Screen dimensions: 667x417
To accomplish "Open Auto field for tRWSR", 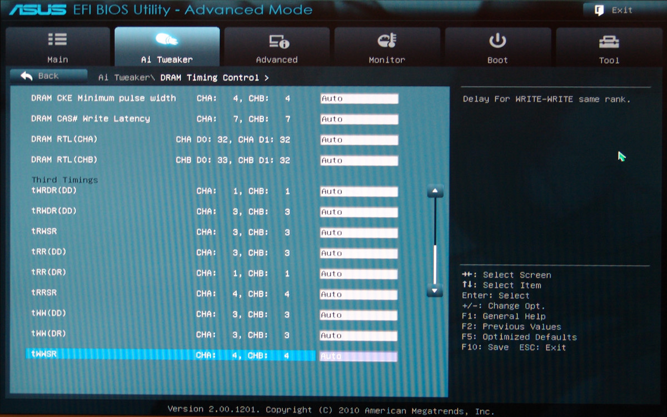I will tap(359, 233).
